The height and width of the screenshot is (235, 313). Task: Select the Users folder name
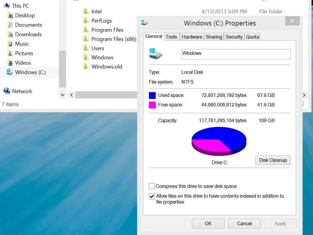coord(98,48)
